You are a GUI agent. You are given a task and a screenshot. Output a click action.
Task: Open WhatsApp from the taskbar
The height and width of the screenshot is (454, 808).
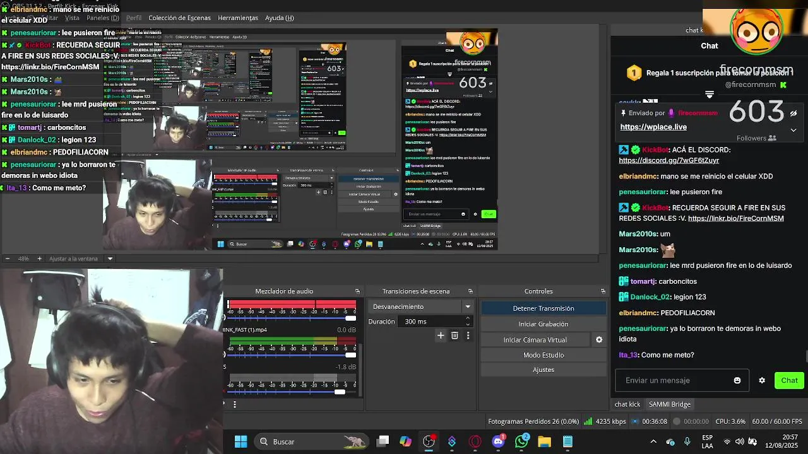click(521, 441)
